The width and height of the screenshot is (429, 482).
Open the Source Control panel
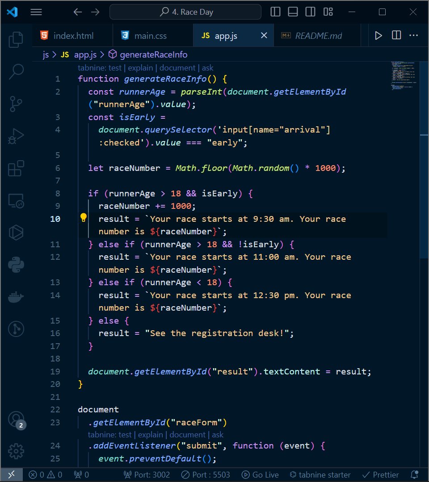tap(16, 104)
